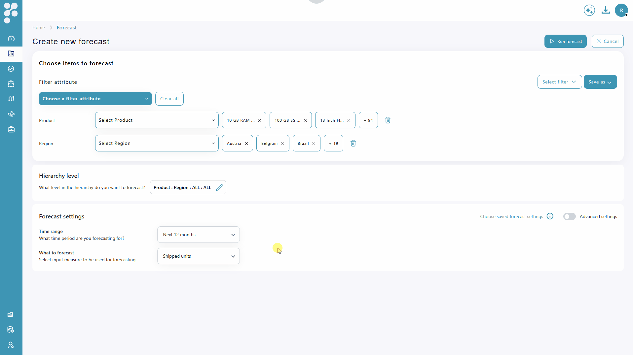Open the dashboard gauge icon in sidebar
Image resolution: width=633 pixels, height=355 pixels.
click(x=11, y=39)
